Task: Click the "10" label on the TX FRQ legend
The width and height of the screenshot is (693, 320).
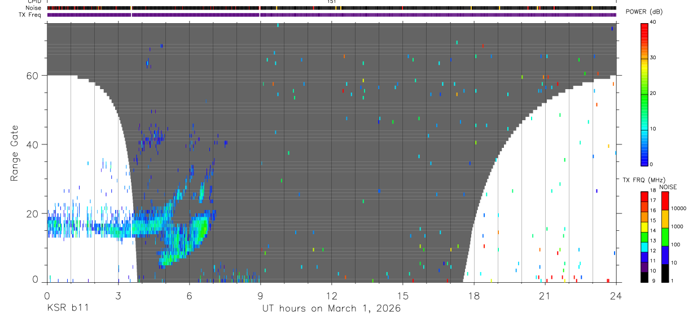Action: [653, 270]
